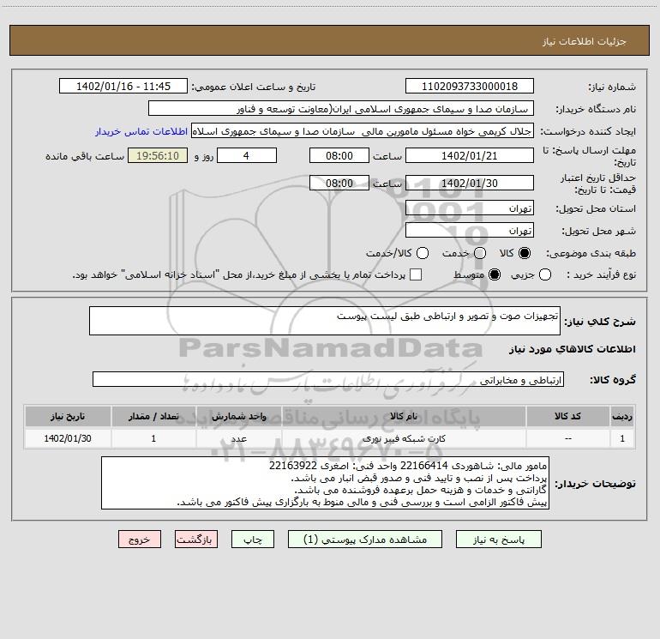660x639 pixels.
Task: Select the خدمت radio button
Action: coord(480,253)
